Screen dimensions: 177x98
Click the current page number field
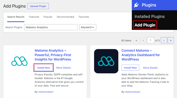point(150,40)
